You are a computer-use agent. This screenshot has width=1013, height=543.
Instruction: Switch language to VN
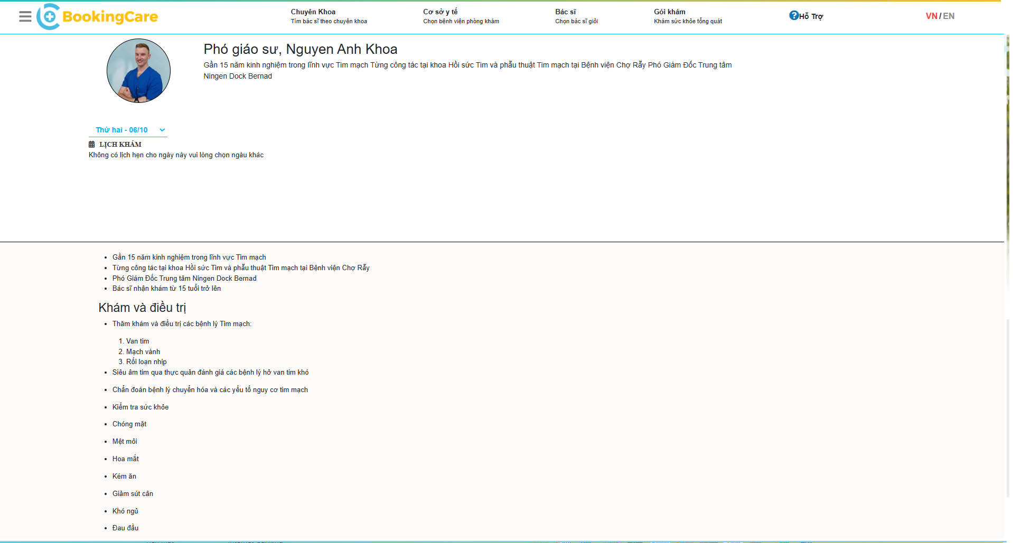pyautogui.click(x=931, y=16)
